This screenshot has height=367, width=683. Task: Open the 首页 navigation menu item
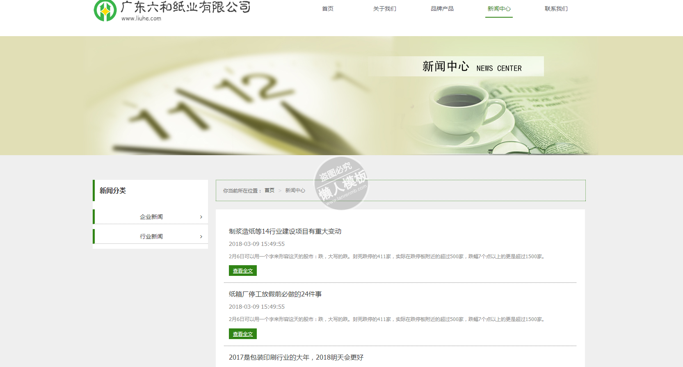click(x=328, y=9)
